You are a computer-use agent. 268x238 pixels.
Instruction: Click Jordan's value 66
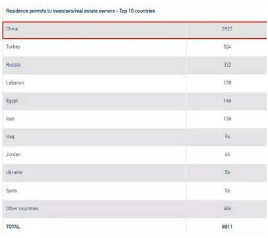coord(227,155)
